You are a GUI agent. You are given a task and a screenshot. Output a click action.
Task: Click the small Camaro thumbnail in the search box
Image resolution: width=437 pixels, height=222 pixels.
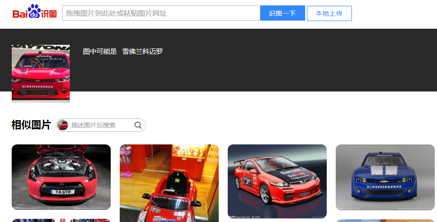tap(63, 125)
